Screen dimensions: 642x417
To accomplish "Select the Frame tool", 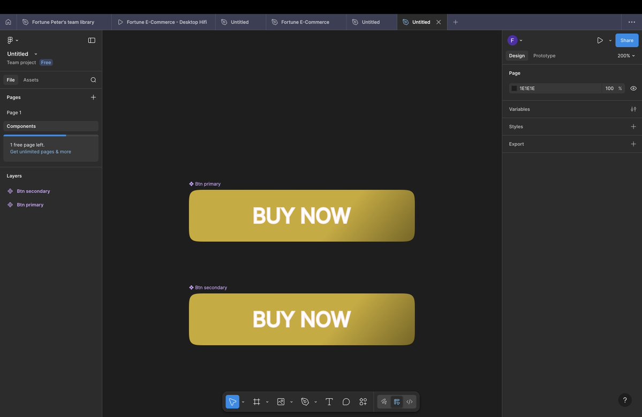I will coord(256,402).
